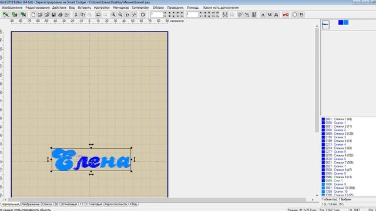Click the Undo arrow icon

(x=98, y=15)
